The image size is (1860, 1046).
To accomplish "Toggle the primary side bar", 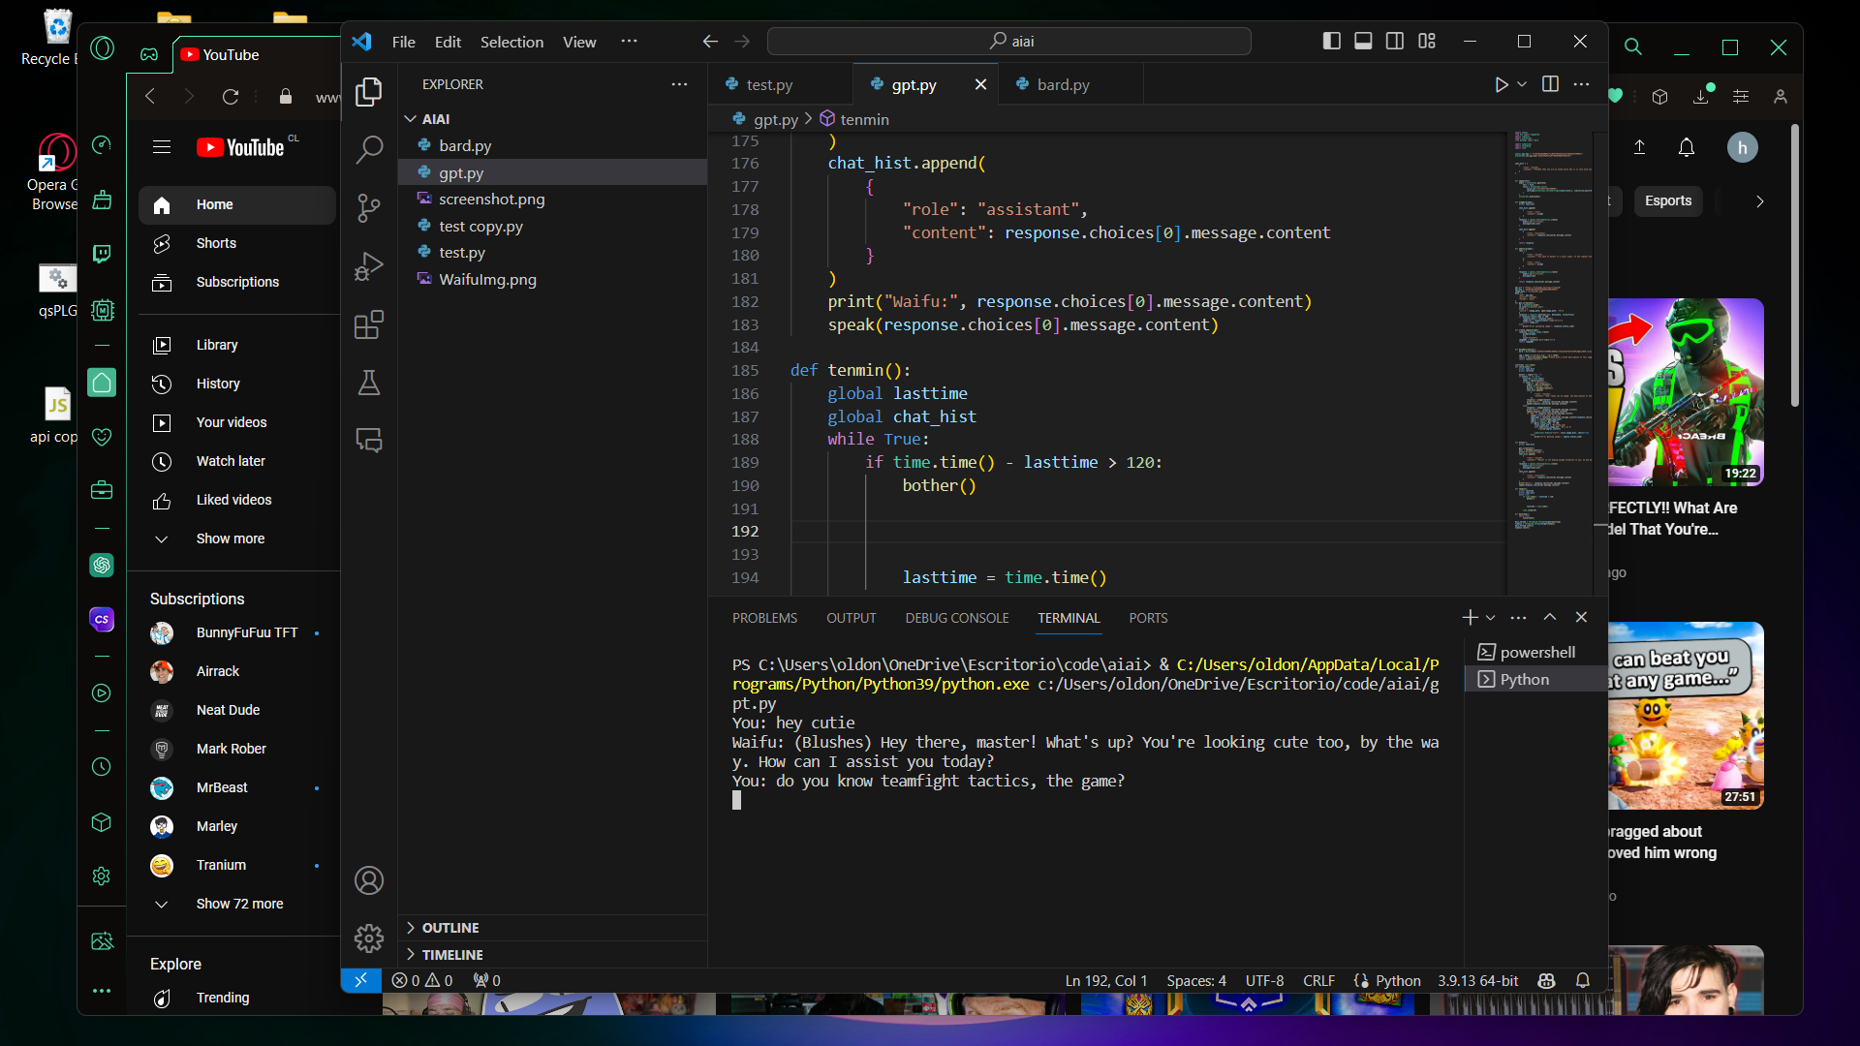I will tap(1332, 42).
